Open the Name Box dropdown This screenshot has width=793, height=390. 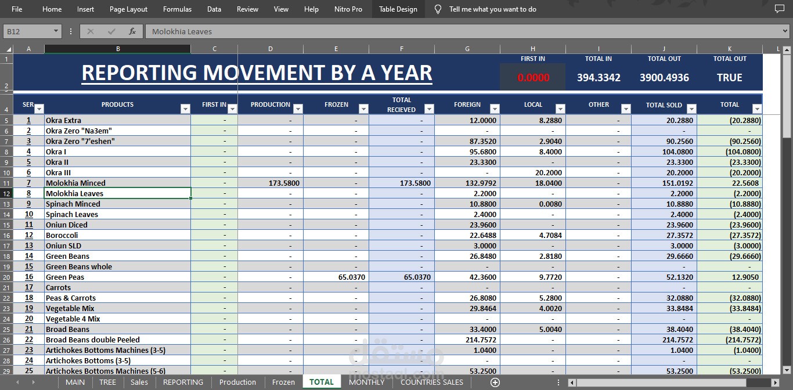[x=56, y=31]
